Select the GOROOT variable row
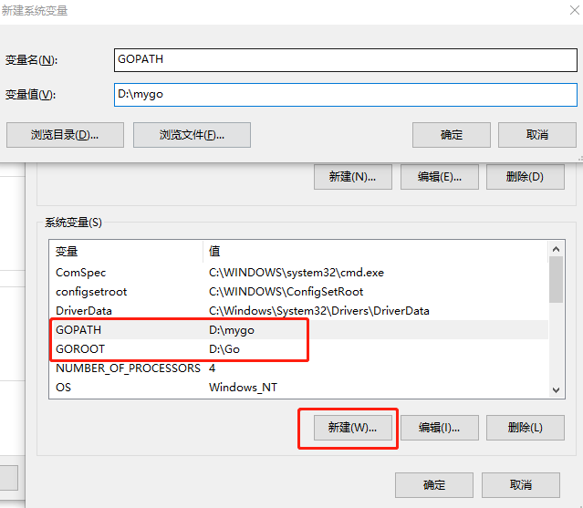The width and height of the screenshot is (583, 508). (x=299, y=349)
